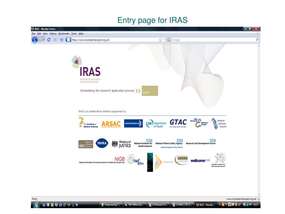This screenshot has width=285, height=214.
Task: Open the Edit menu
Action: [39, 34]
